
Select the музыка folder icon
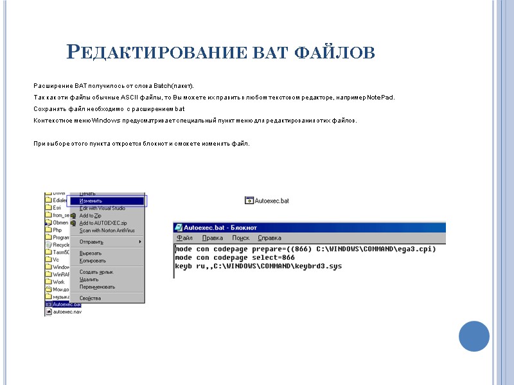click(x=49, y=296)
